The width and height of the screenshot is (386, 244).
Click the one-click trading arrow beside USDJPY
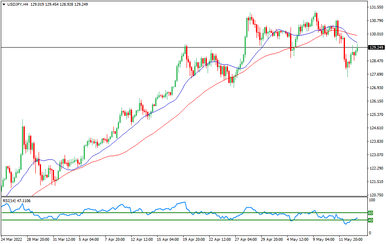(4, 4)
